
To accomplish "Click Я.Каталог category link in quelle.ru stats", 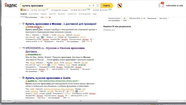I will click(59, 89).
